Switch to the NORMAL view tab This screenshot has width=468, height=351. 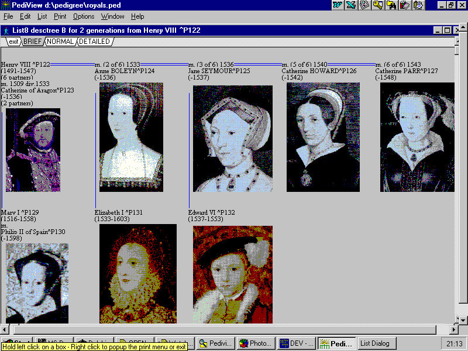60,42
